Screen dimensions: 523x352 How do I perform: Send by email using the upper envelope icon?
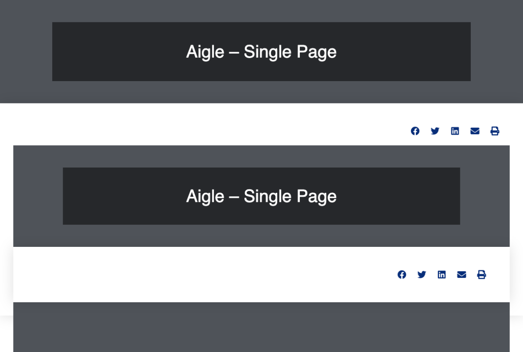475,131
